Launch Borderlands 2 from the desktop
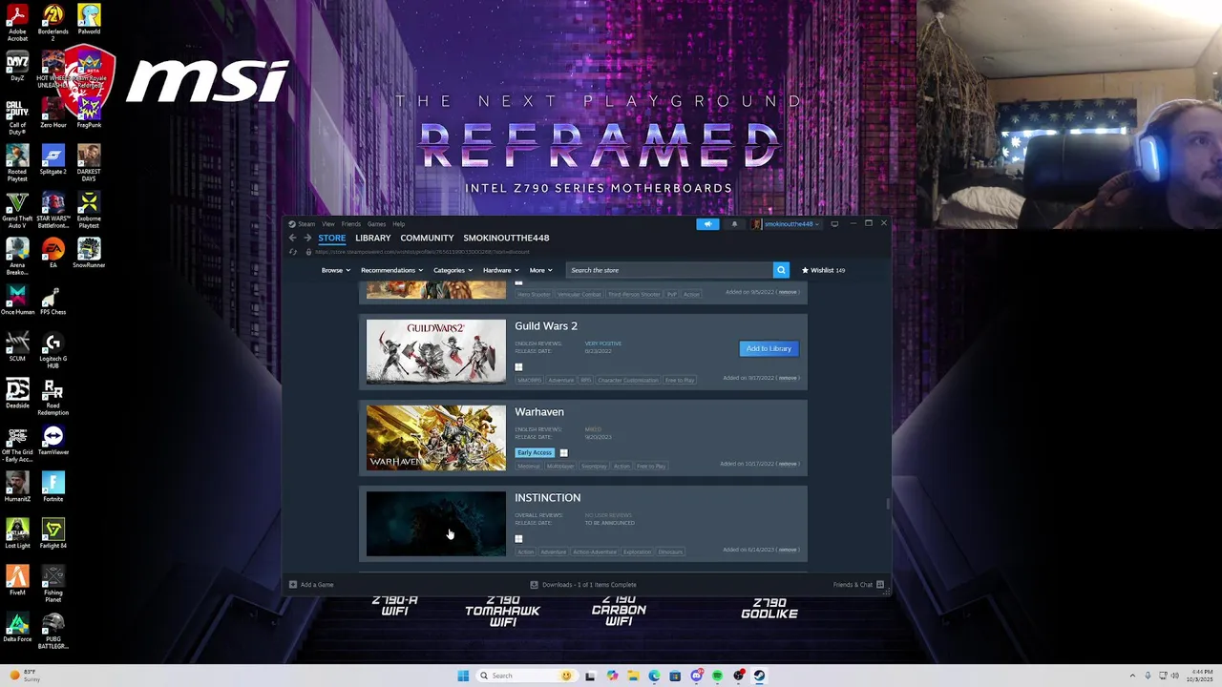 53,21
